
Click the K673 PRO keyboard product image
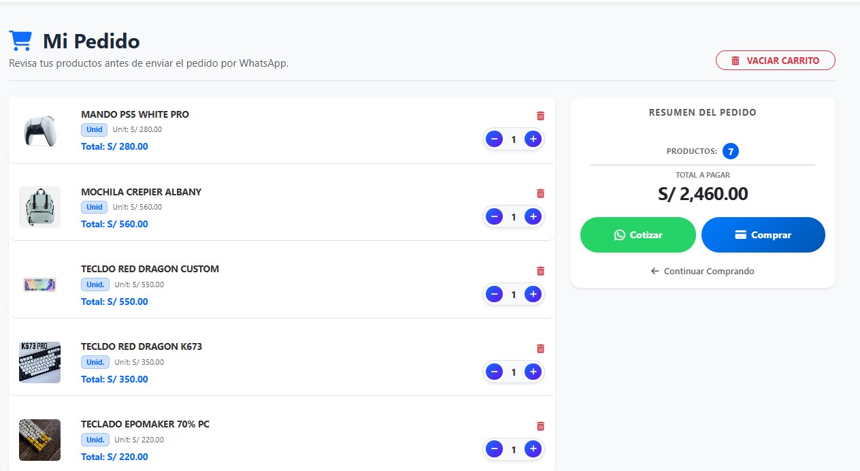pyautogui.click(x=40, y=362)
